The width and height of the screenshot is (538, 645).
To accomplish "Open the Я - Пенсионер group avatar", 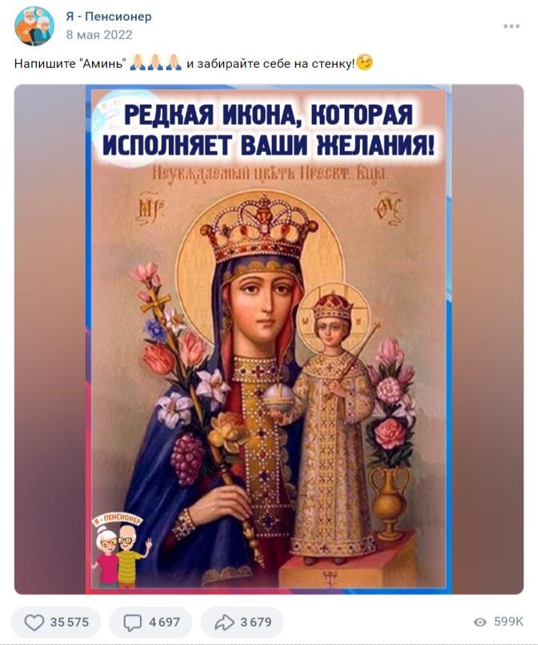I will 34,26.
